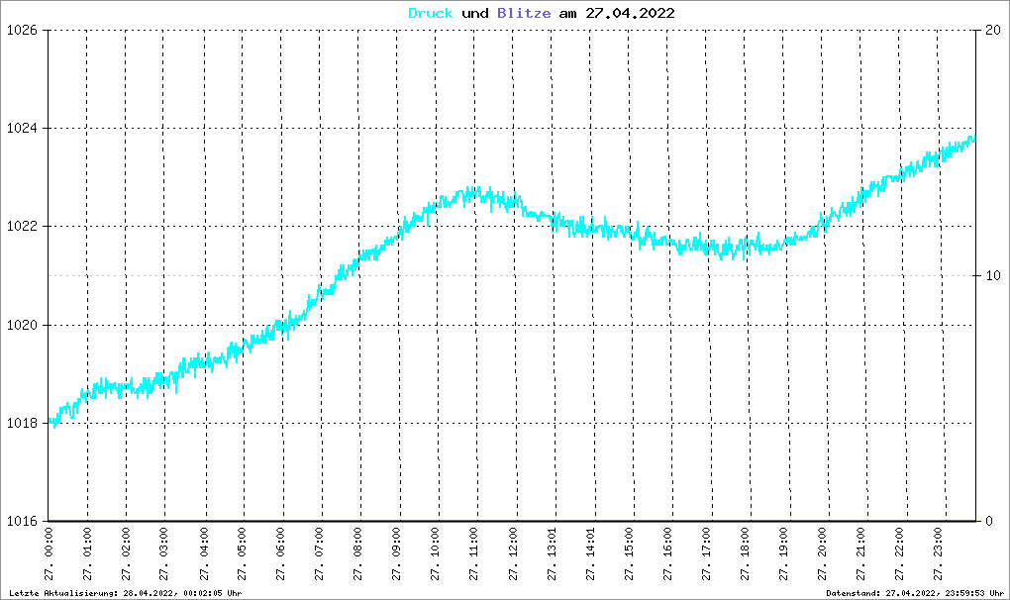Click the date '27.04.2022' in the title

tap(630, 13)
